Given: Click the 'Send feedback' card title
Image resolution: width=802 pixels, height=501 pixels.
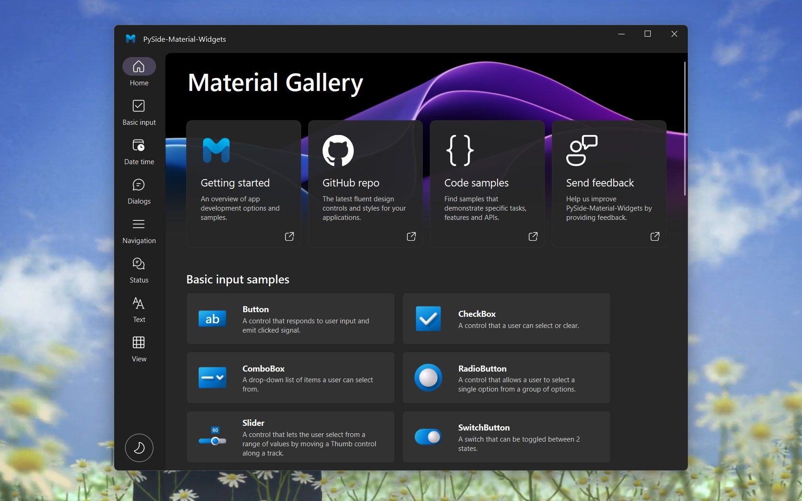Looking at the screenshot, I should click(600, 183).
